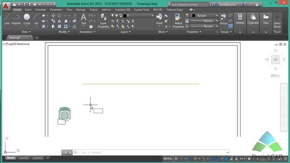Select the Rotate tool in Modify panel

59,16
